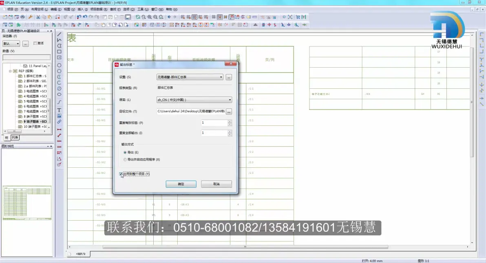Click the shopping cart icon
The image size is (486, 263).
tap(298, 17)
